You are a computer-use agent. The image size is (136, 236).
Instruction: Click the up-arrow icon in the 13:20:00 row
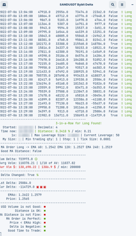pyautogui.click(x=122, y=76)
